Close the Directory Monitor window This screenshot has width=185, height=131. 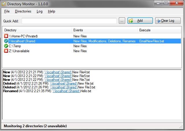point(177,3)
